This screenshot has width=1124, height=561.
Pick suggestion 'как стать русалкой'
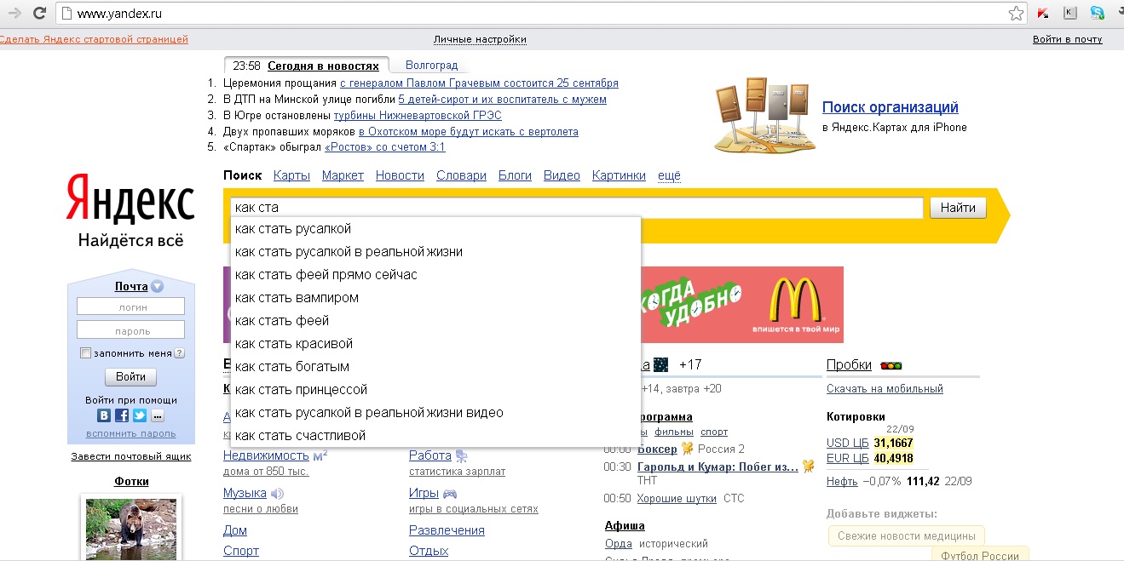(x=435, y=229)
